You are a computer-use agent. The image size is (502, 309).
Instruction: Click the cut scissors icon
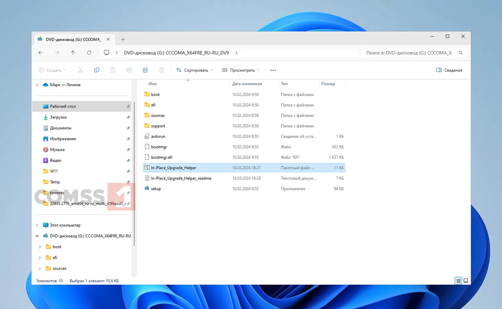click(80, 70)
